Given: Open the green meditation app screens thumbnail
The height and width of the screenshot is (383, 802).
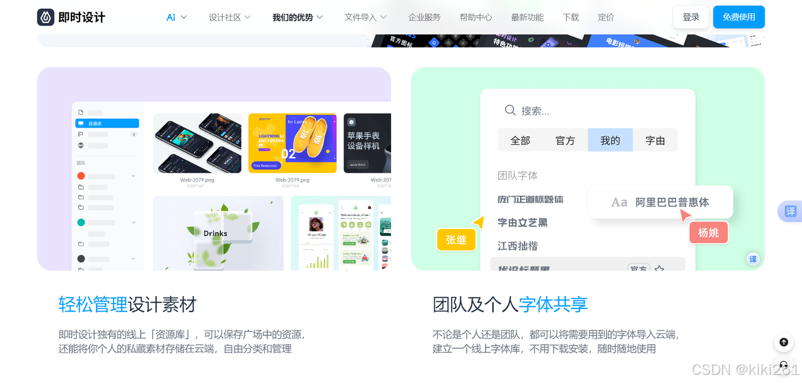Looking at the screenshot, I should 341,233.
